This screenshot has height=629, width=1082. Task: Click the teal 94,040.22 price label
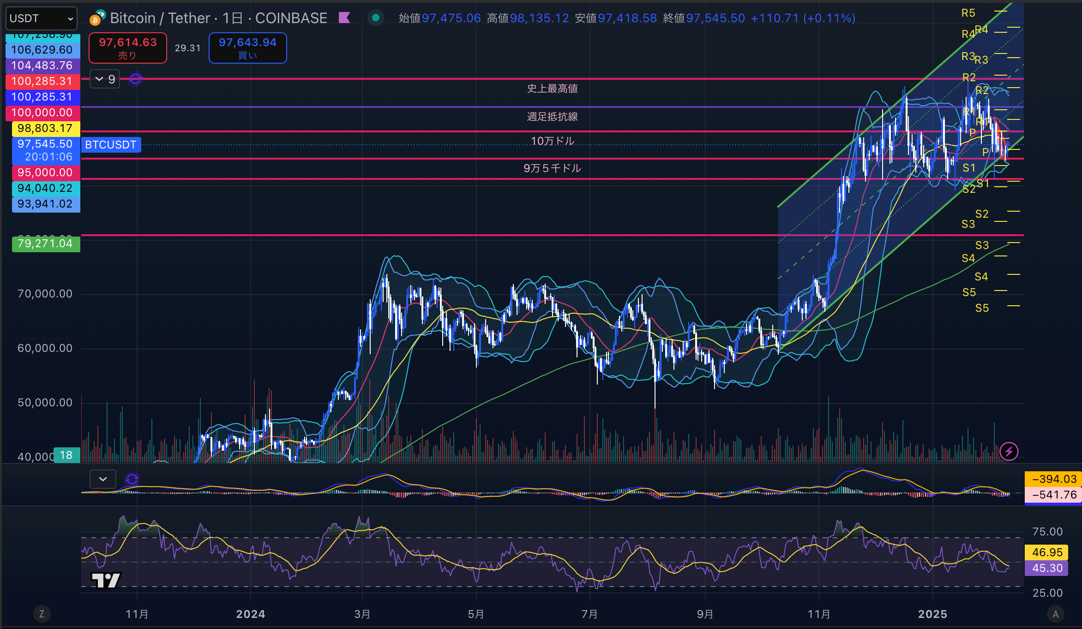(46, 188)
